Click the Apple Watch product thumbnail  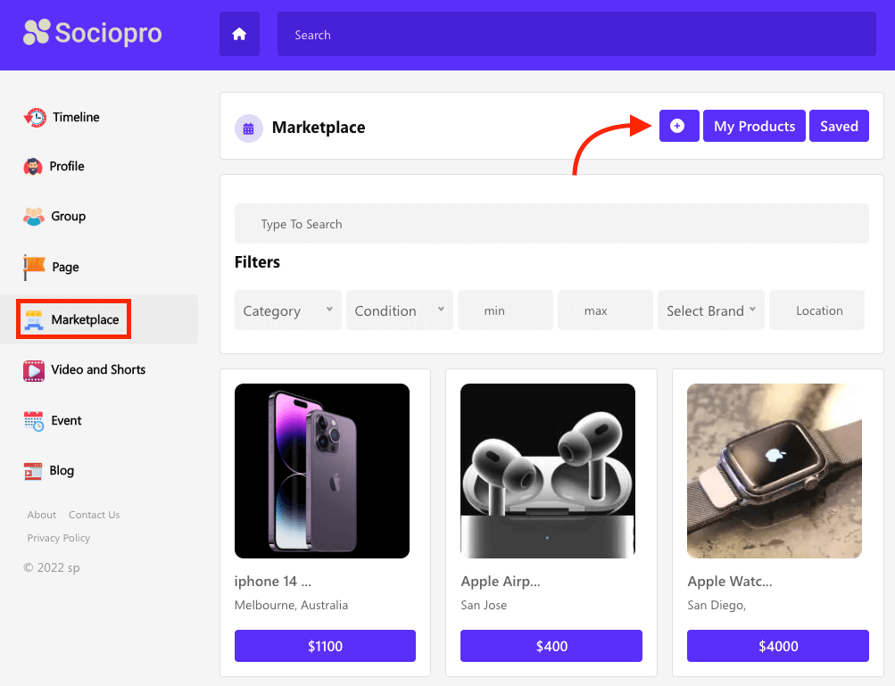774,470
